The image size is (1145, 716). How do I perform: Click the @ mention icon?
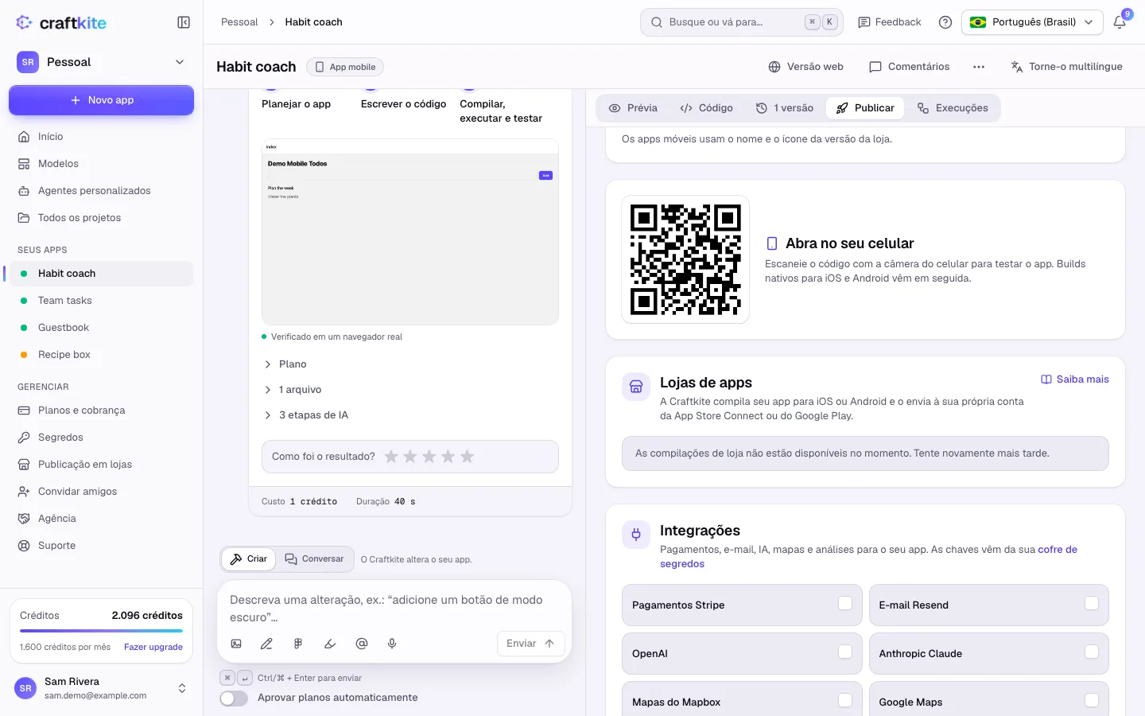pos(362,644)
